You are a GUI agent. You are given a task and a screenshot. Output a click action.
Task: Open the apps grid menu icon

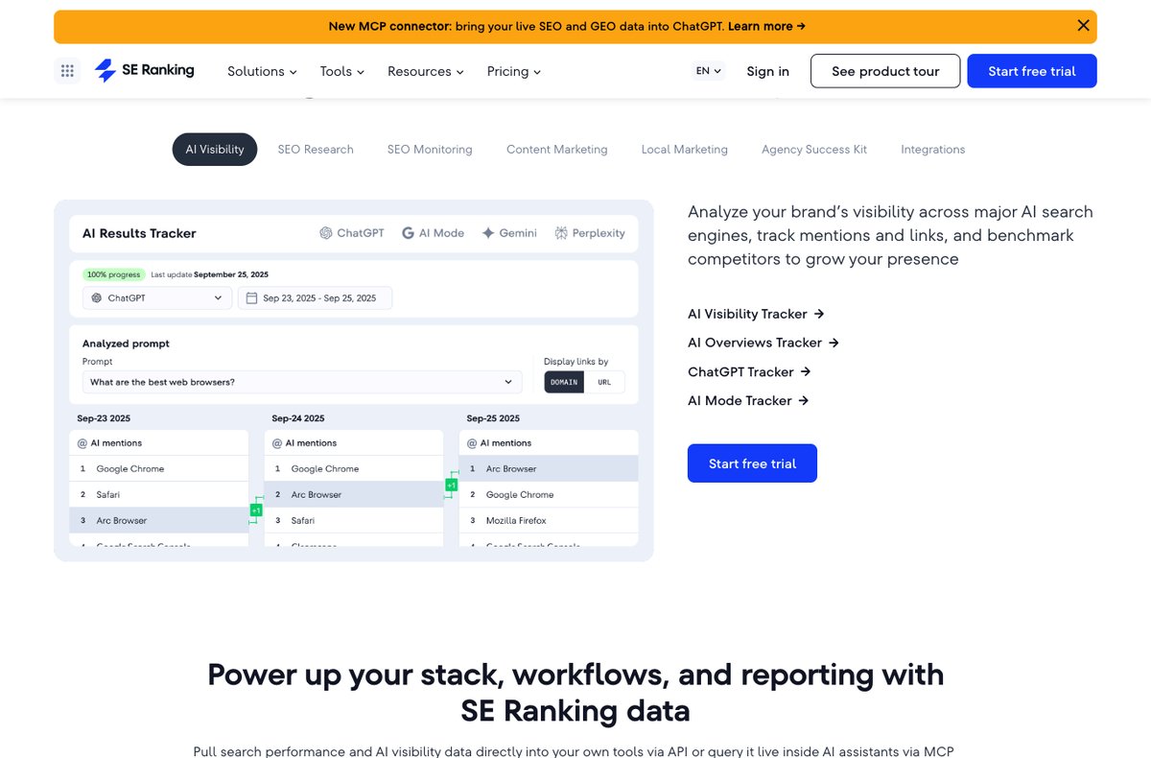(67, 71)
